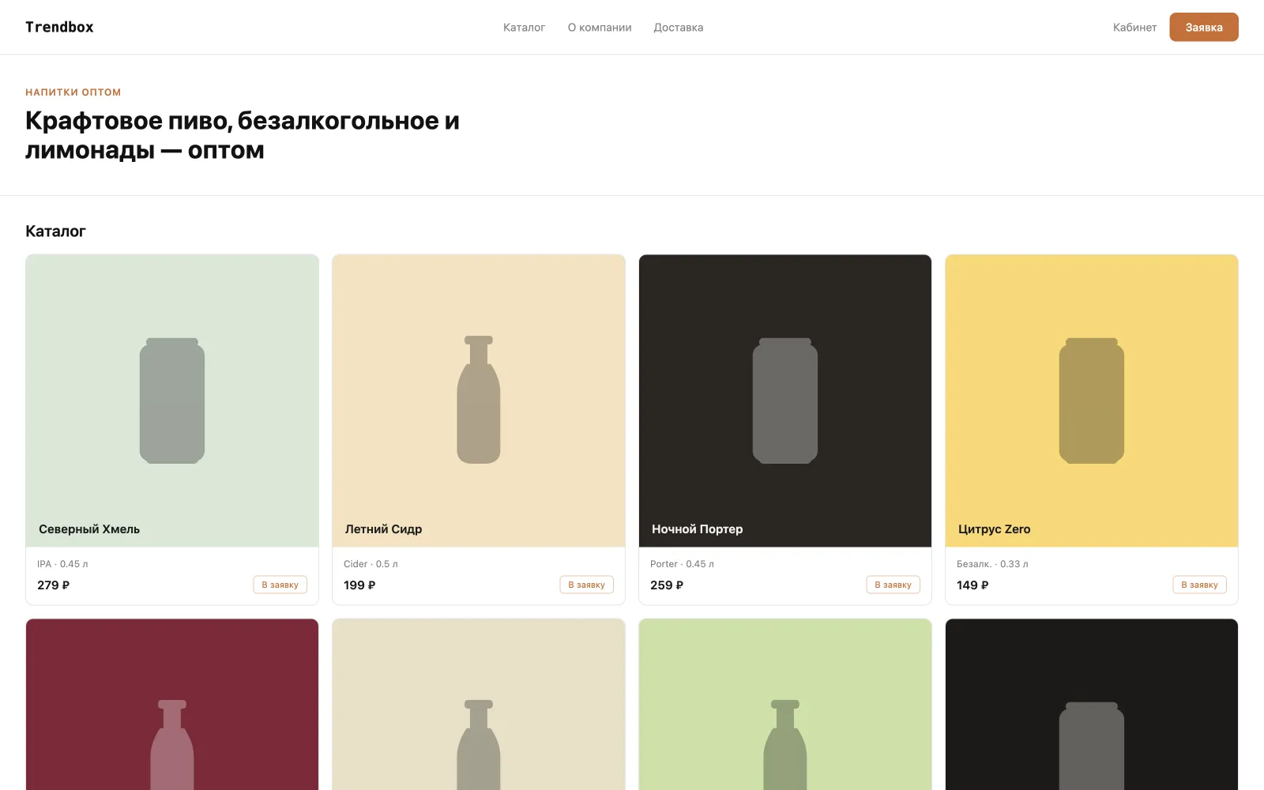The height and width of the screenshot is (790, 1264).
Task: Select the Летний Сидр bottle image
Action: point(479,400)
